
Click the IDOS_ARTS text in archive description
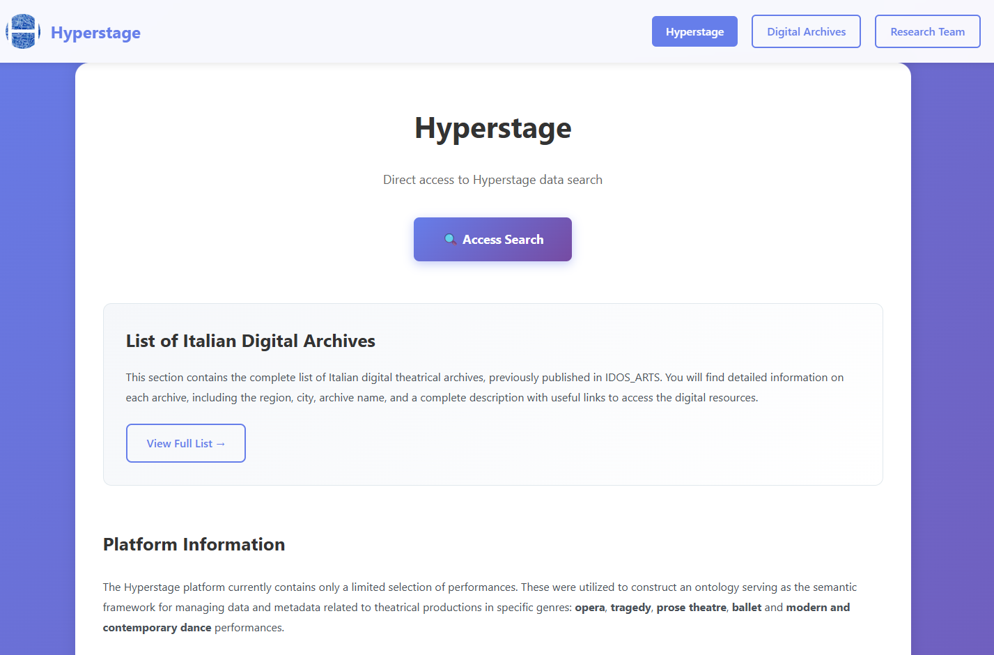632,378
